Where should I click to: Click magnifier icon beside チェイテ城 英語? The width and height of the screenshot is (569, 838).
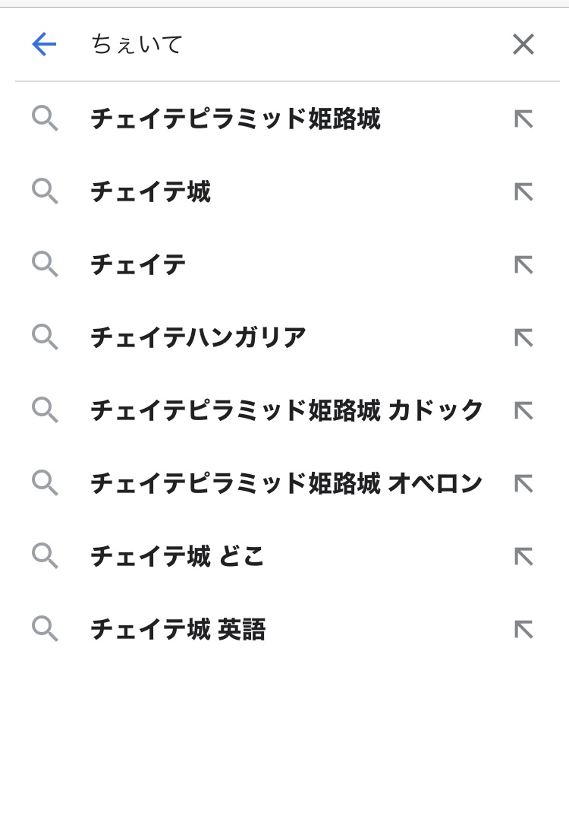(45, 630)
